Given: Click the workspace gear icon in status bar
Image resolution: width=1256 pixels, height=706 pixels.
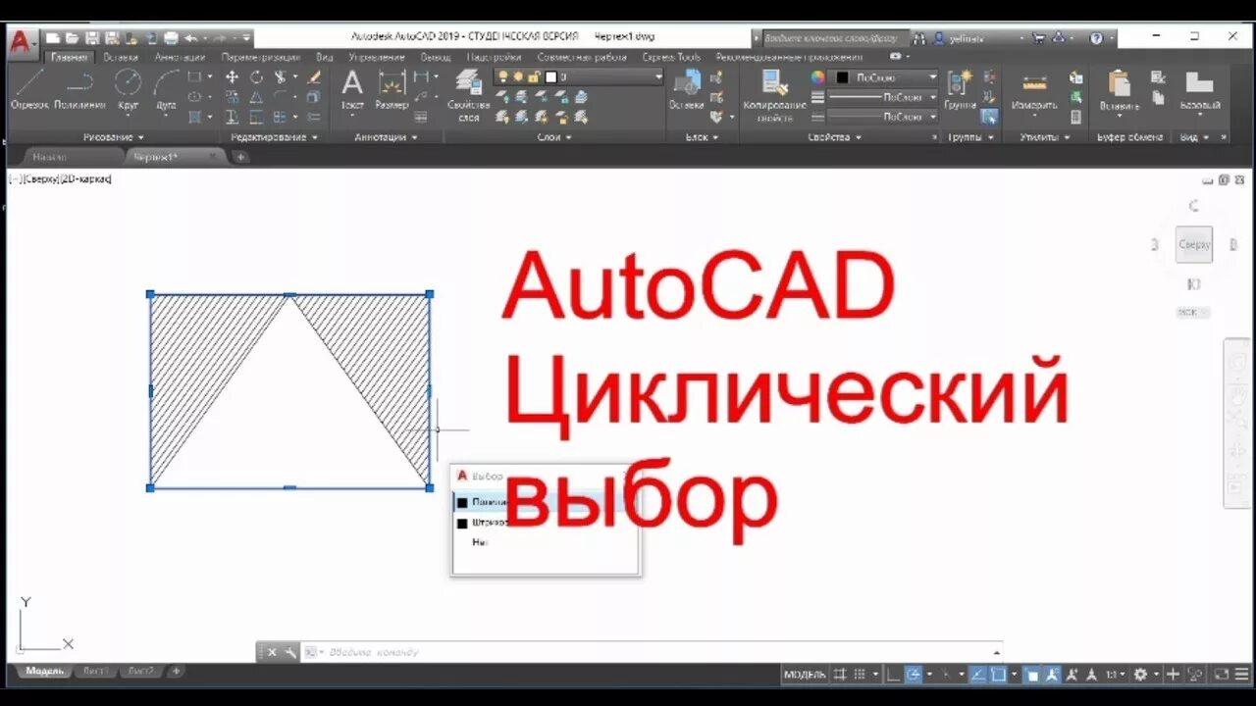Looking at the screenshot, I should tap(1140, 675).
